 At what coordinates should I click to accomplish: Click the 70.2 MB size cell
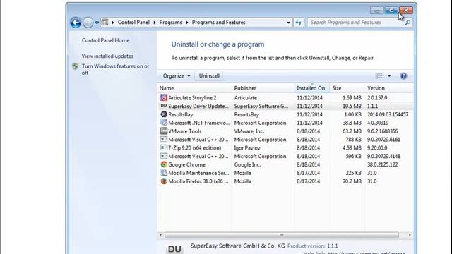click(352, 181)
